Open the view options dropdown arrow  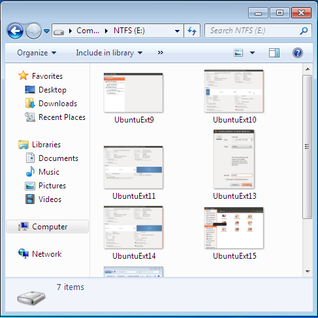tap(252, 53)
